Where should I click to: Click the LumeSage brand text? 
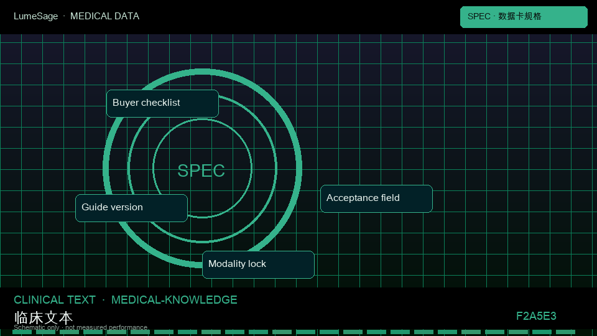click(x=36, y=16)
